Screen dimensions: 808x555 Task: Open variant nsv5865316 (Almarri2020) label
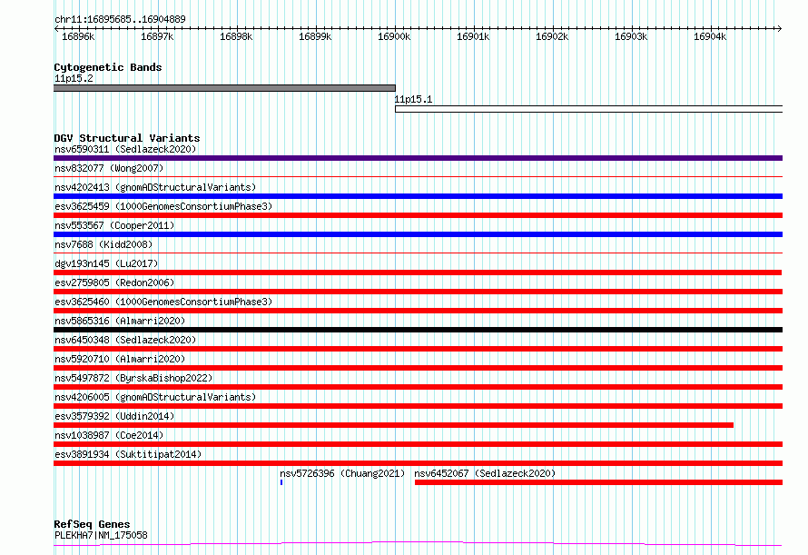(x=120, y=321)
